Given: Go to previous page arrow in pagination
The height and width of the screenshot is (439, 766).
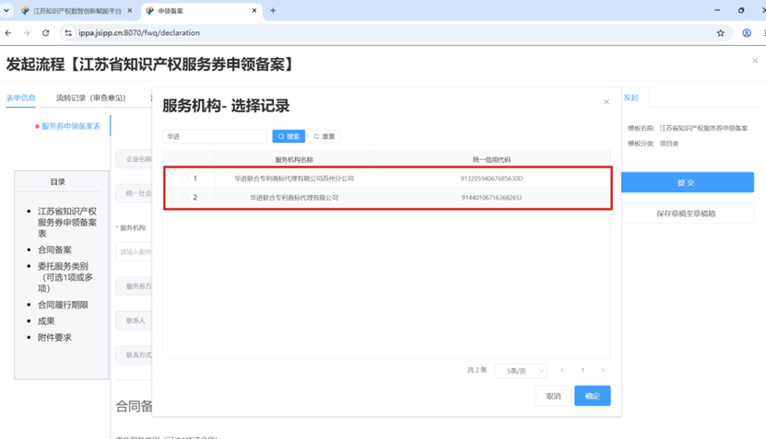Looking at the screenshot, I should [x=562, y=370].
